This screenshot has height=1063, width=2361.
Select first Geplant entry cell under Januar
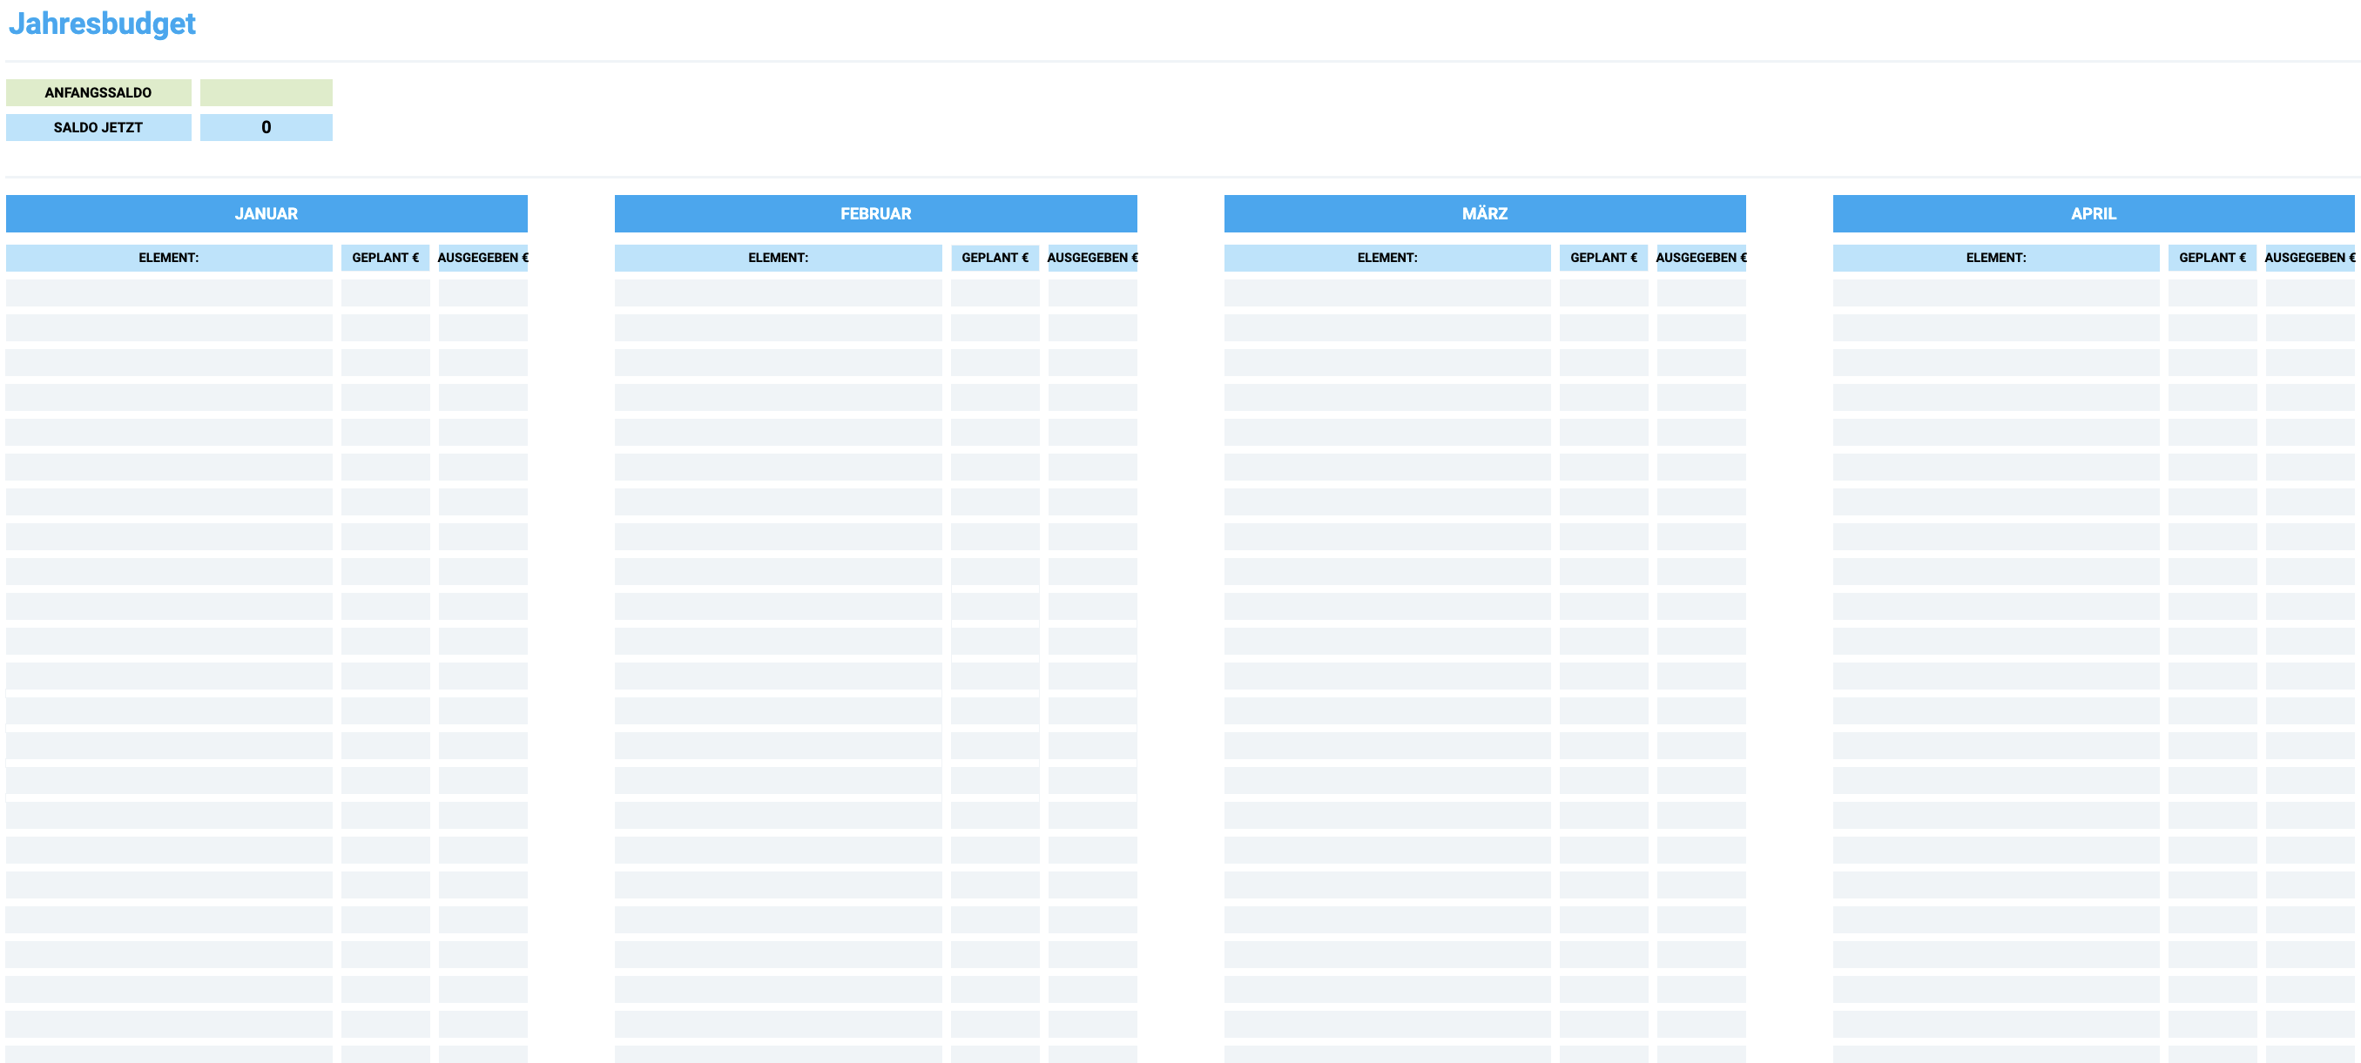(x=385, y=293)
